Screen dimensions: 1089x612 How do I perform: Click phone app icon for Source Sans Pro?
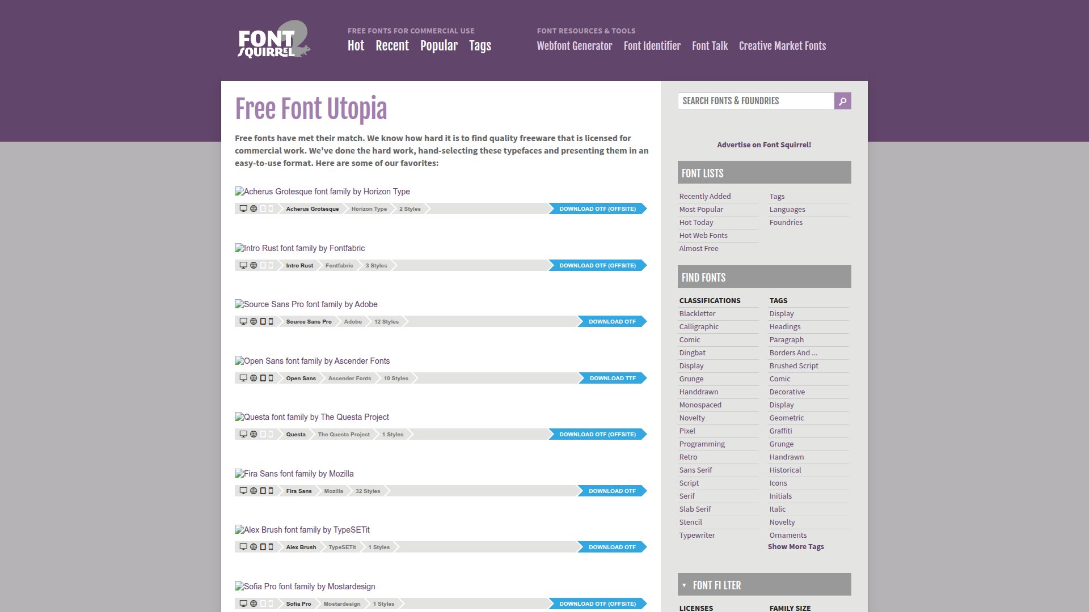click(x=271, y=321)
